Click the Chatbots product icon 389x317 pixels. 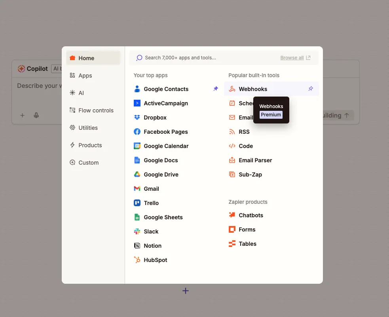point(232,215)
